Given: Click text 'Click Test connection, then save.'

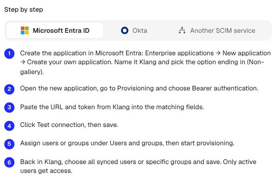Looking at the screenshot, I should [x=69, y=125].
